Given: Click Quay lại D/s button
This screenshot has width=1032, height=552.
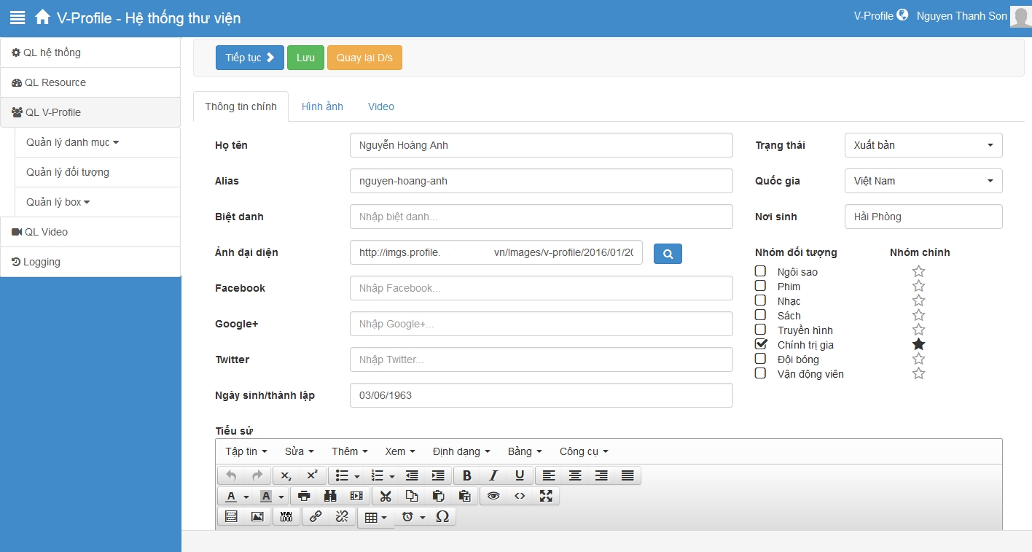Looking at the screenshot, I should coord(364,58).
